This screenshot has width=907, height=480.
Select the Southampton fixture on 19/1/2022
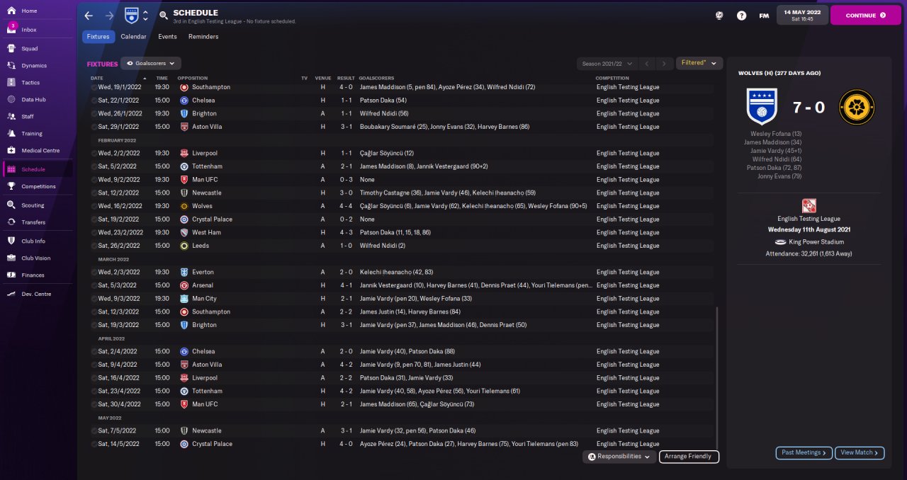(402, 87)
